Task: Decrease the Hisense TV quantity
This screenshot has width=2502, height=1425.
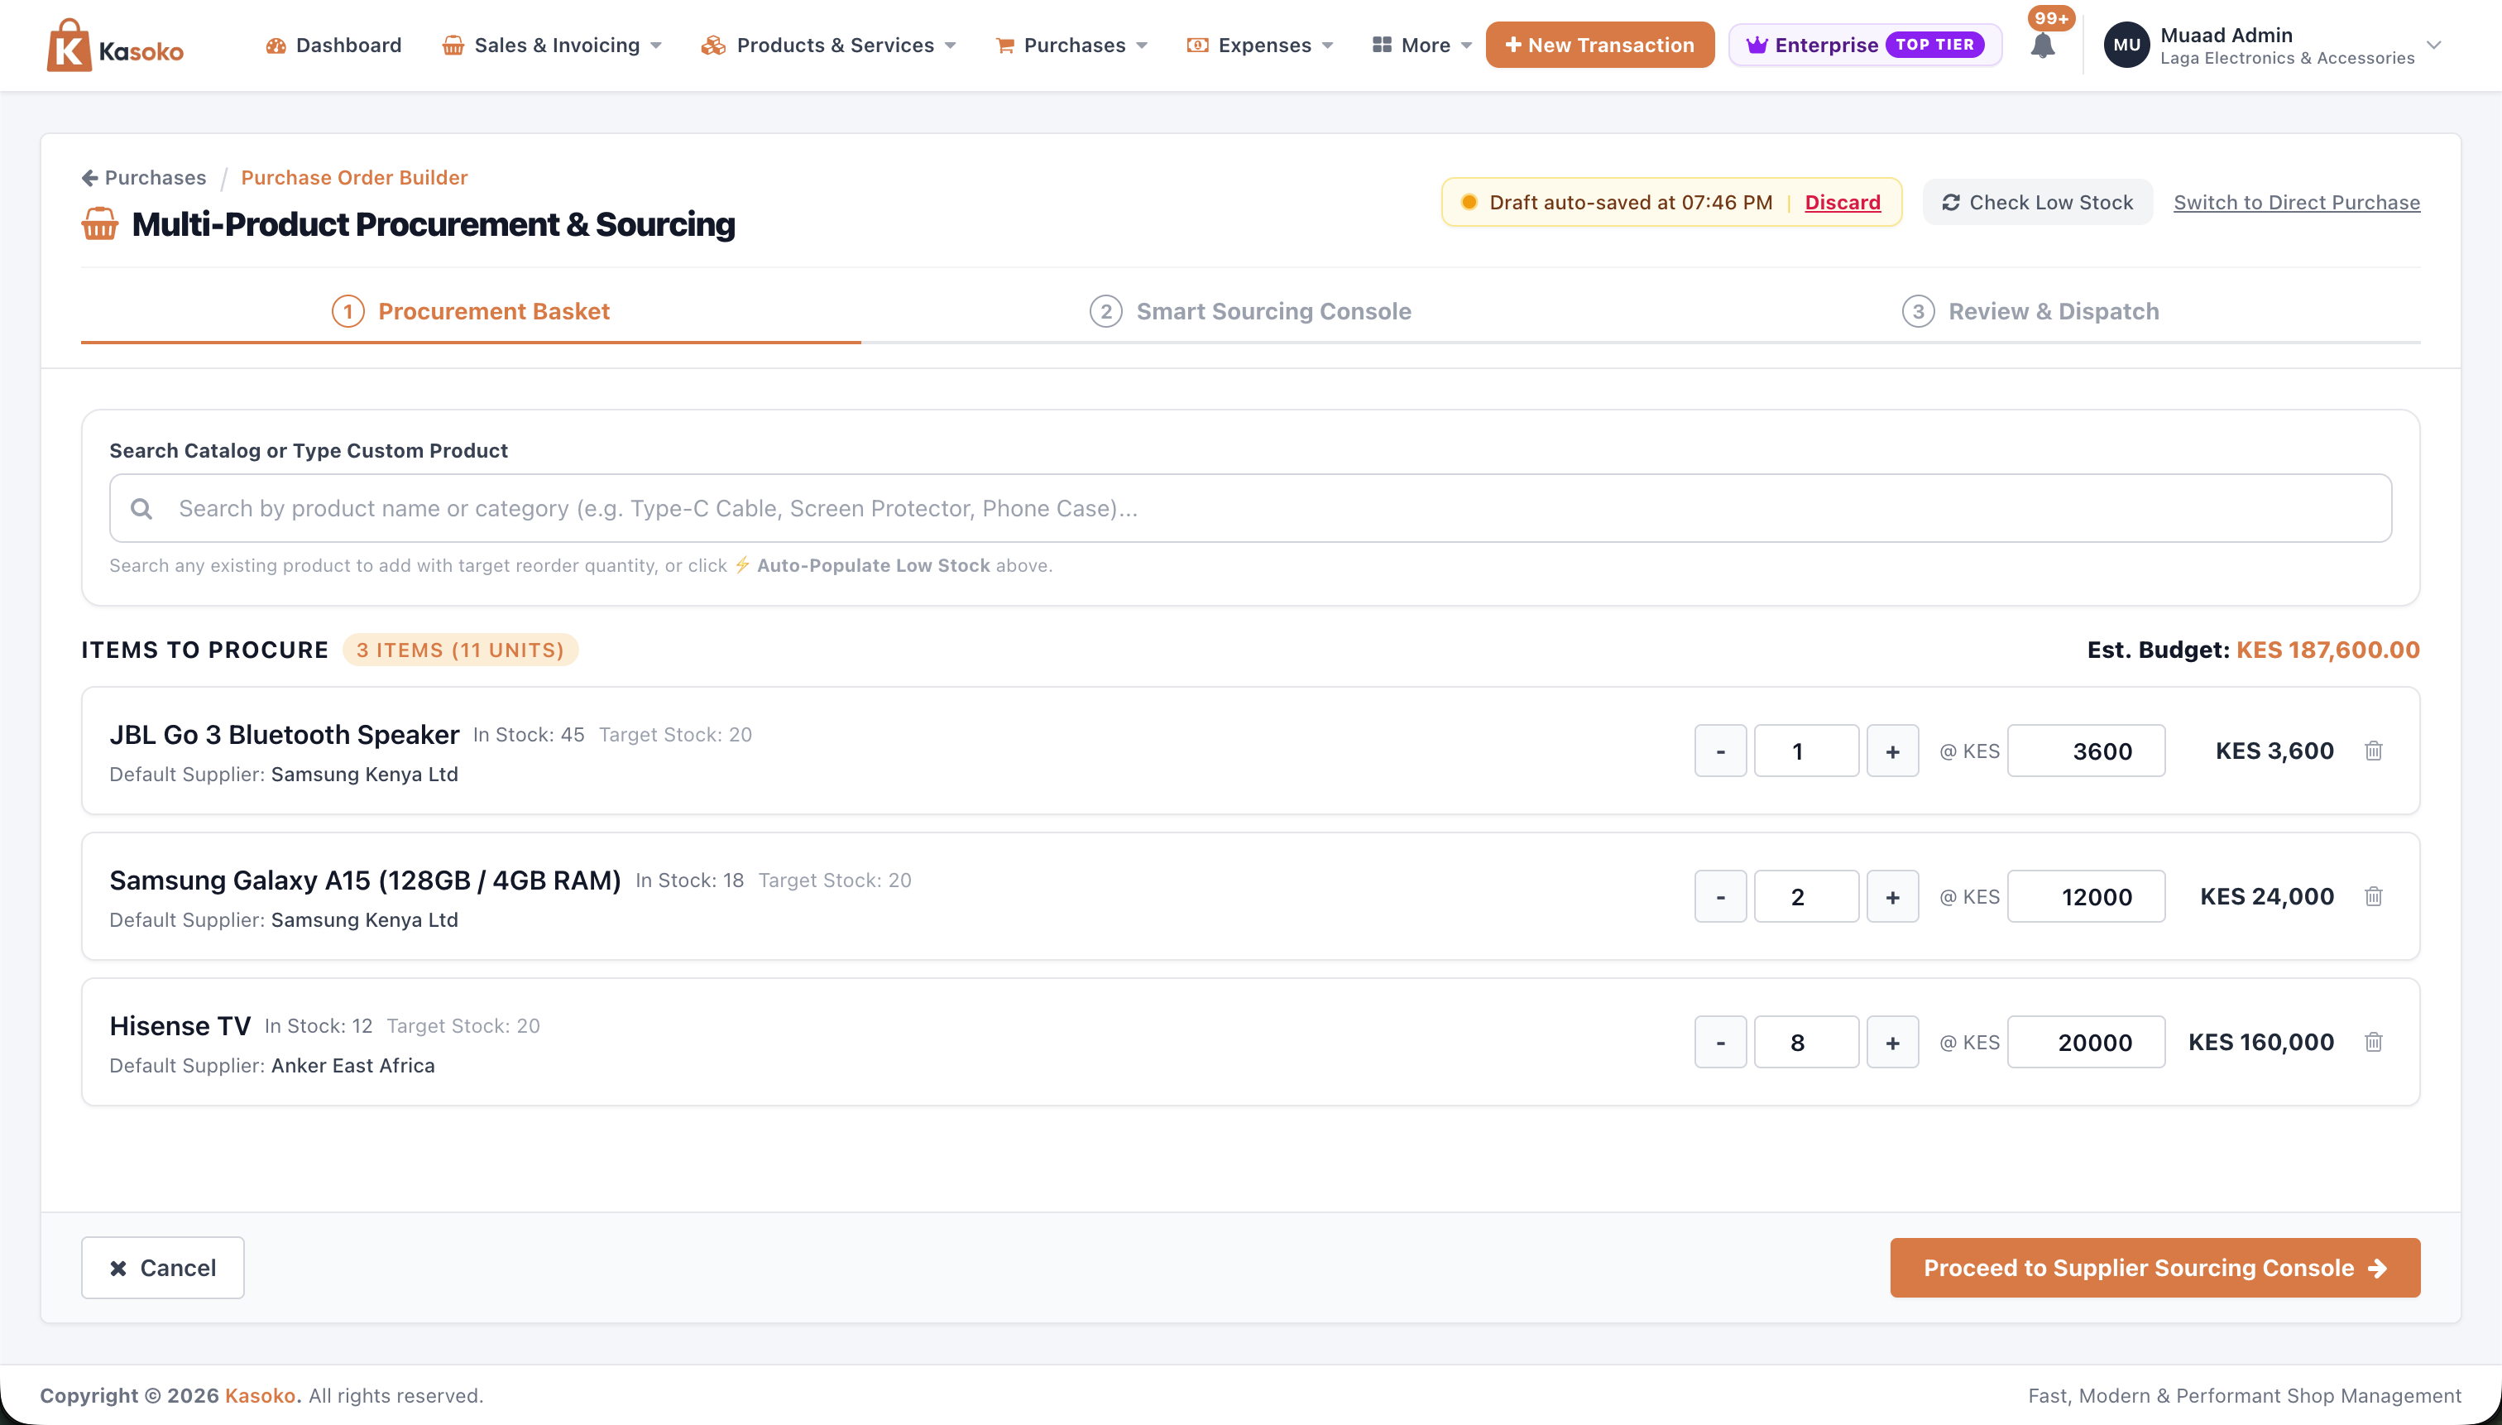Action: (x=1720, y=1043)
